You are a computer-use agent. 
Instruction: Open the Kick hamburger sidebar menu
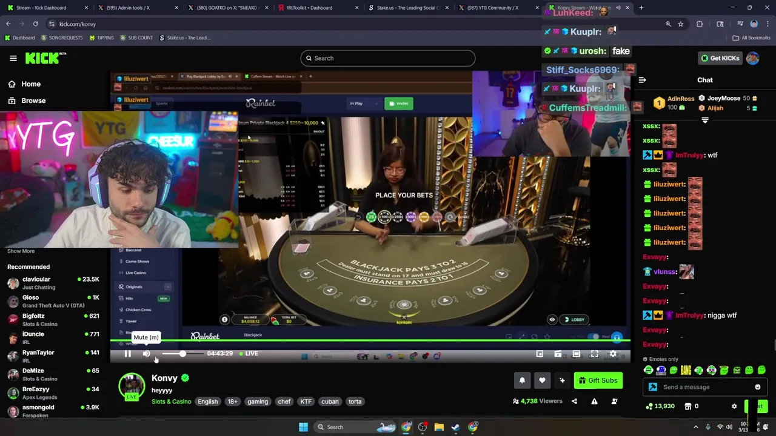[13, 58]
